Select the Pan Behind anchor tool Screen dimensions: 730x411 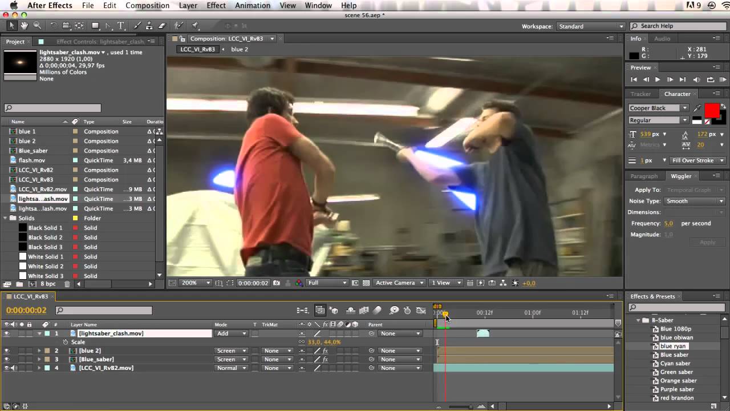[x=79, y=26]
